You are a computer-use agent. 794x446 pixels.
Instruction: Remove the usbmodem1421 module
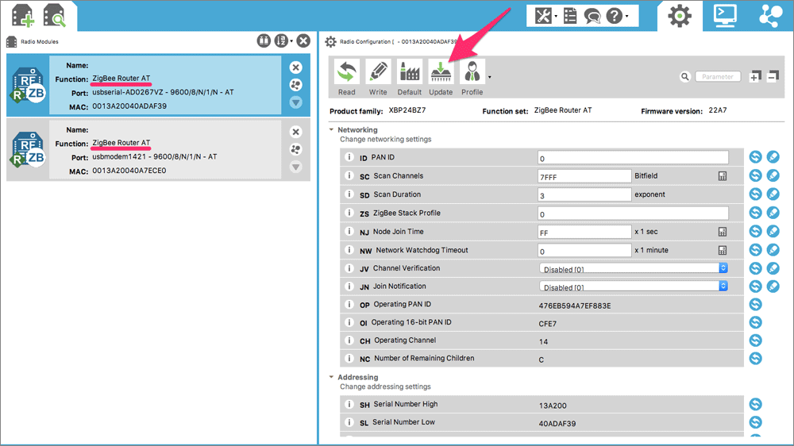point(295,132)
